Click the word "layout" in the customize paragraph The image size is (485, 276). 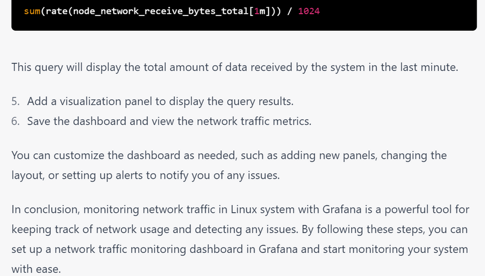26,175
